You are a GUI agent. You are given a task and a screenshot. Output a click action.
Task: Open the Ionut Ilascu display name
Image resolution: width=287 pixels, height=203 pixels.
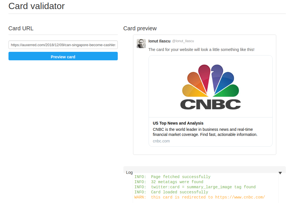pos(159,41)
